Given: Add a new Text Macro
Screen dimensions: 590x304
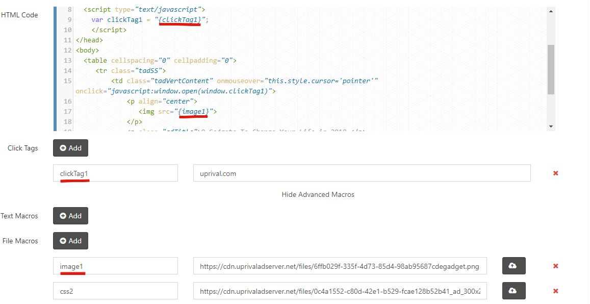Looking at the screenshot, I should coord(70,216).
